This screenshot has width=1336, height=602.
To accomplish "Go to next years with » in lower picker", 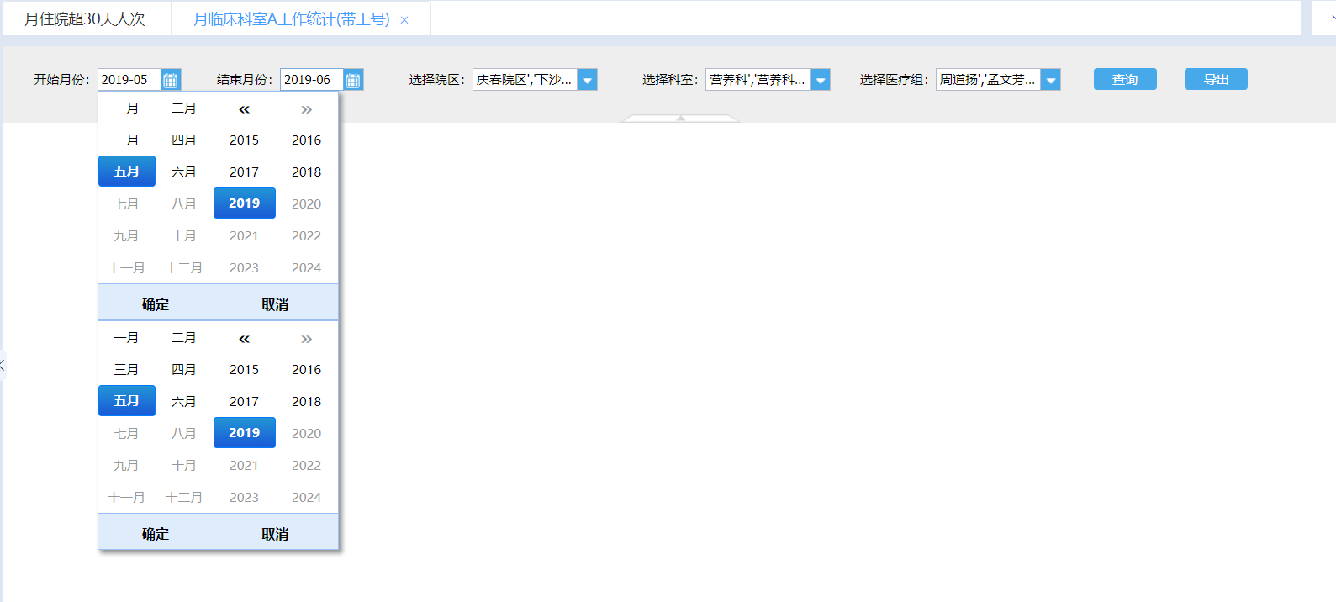I will (x=306, y=339).
